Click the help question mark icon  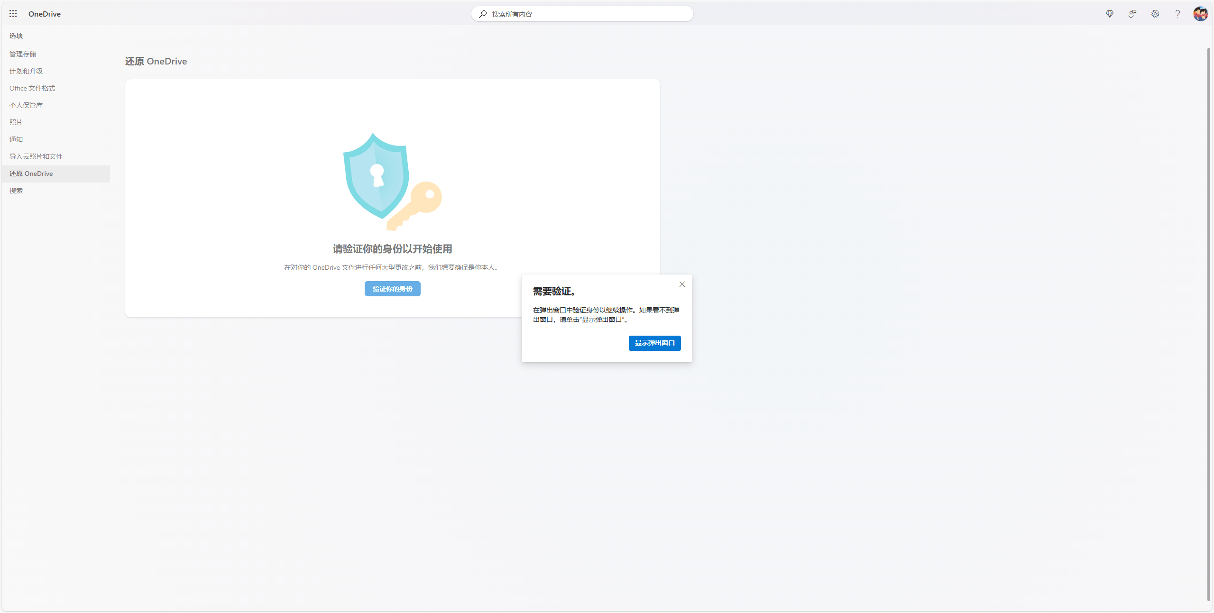(1177, 14)
